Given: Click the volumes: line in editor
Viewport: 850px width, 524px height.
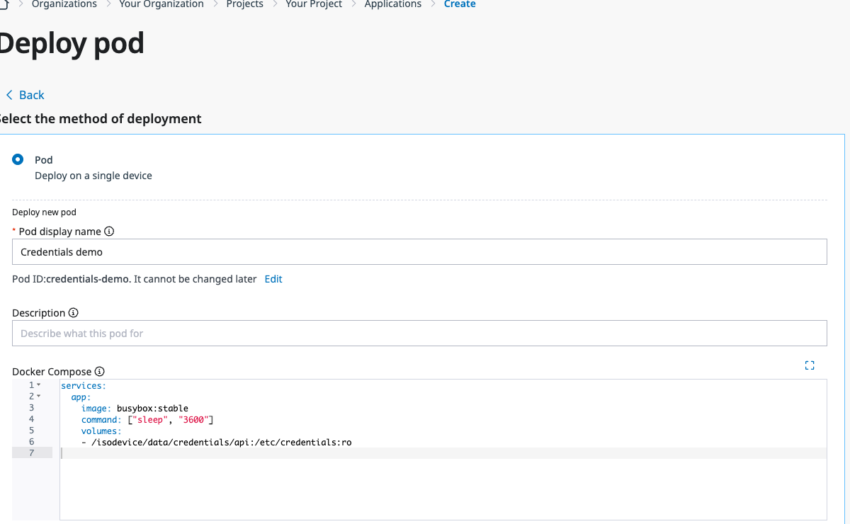Looking at the screenshot, I should pyautogui.click(x=101, y=431).
